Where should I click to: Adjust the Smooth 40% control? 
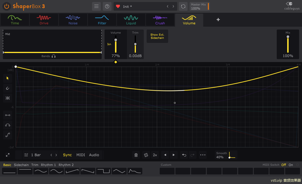tap(226, 155)
